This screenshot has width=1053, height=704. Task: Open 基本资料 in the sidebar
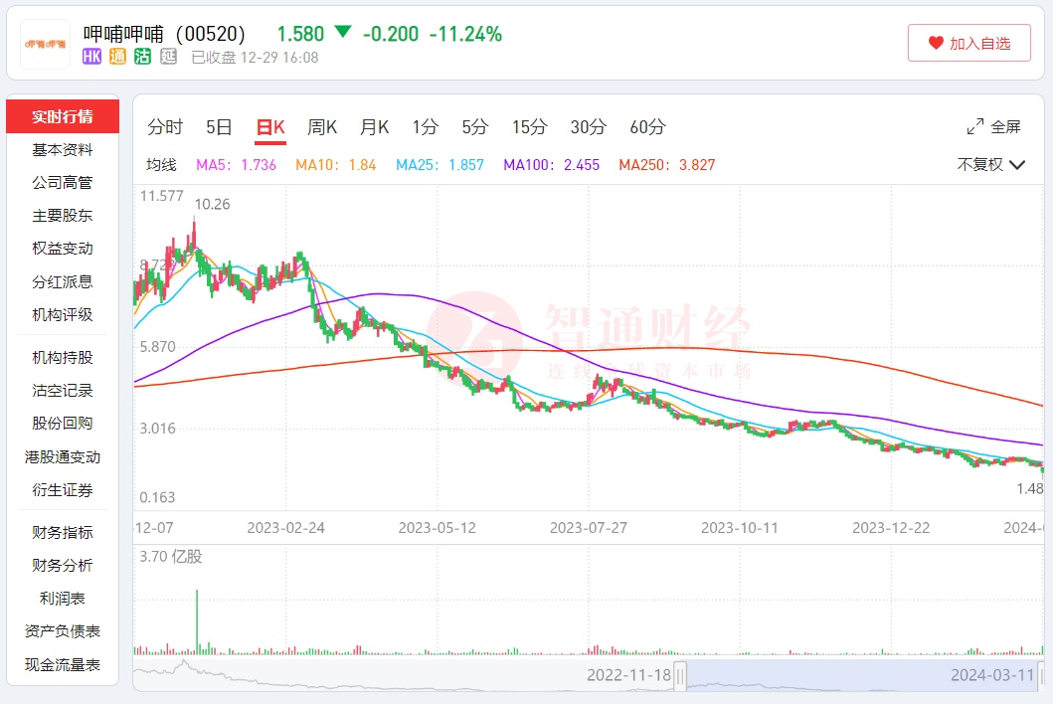point(63,150)
